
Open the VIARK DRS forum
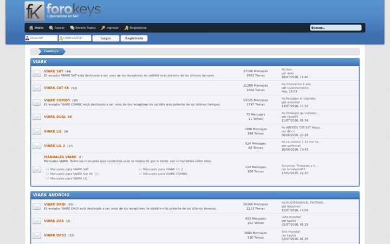click(54, 221)
